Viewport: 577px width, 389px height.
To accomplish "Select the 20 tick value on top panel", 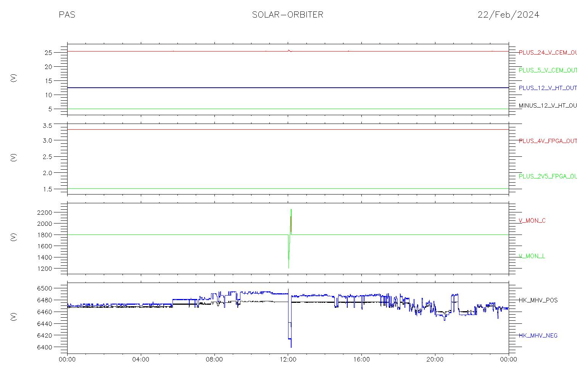I will (x=48, y=67).
